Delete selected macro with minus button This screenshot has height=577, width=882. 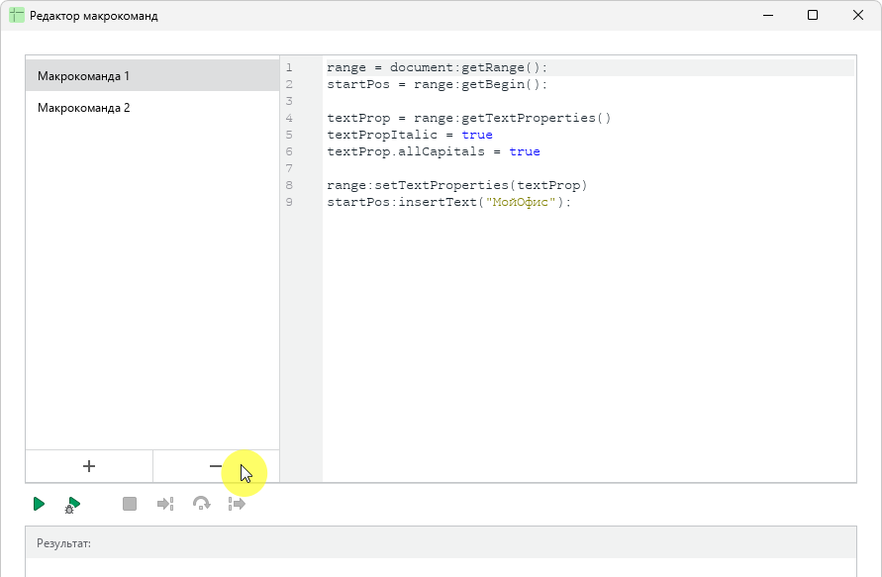(216, 466)
